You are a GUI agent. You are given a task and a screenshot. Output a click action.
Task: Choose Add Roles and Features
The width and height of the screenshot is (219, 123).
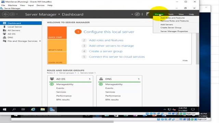pos(172,18)
